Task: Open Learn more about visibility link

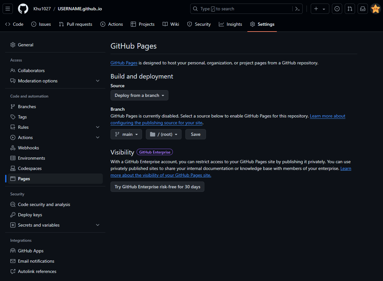Action: (231, 172)
